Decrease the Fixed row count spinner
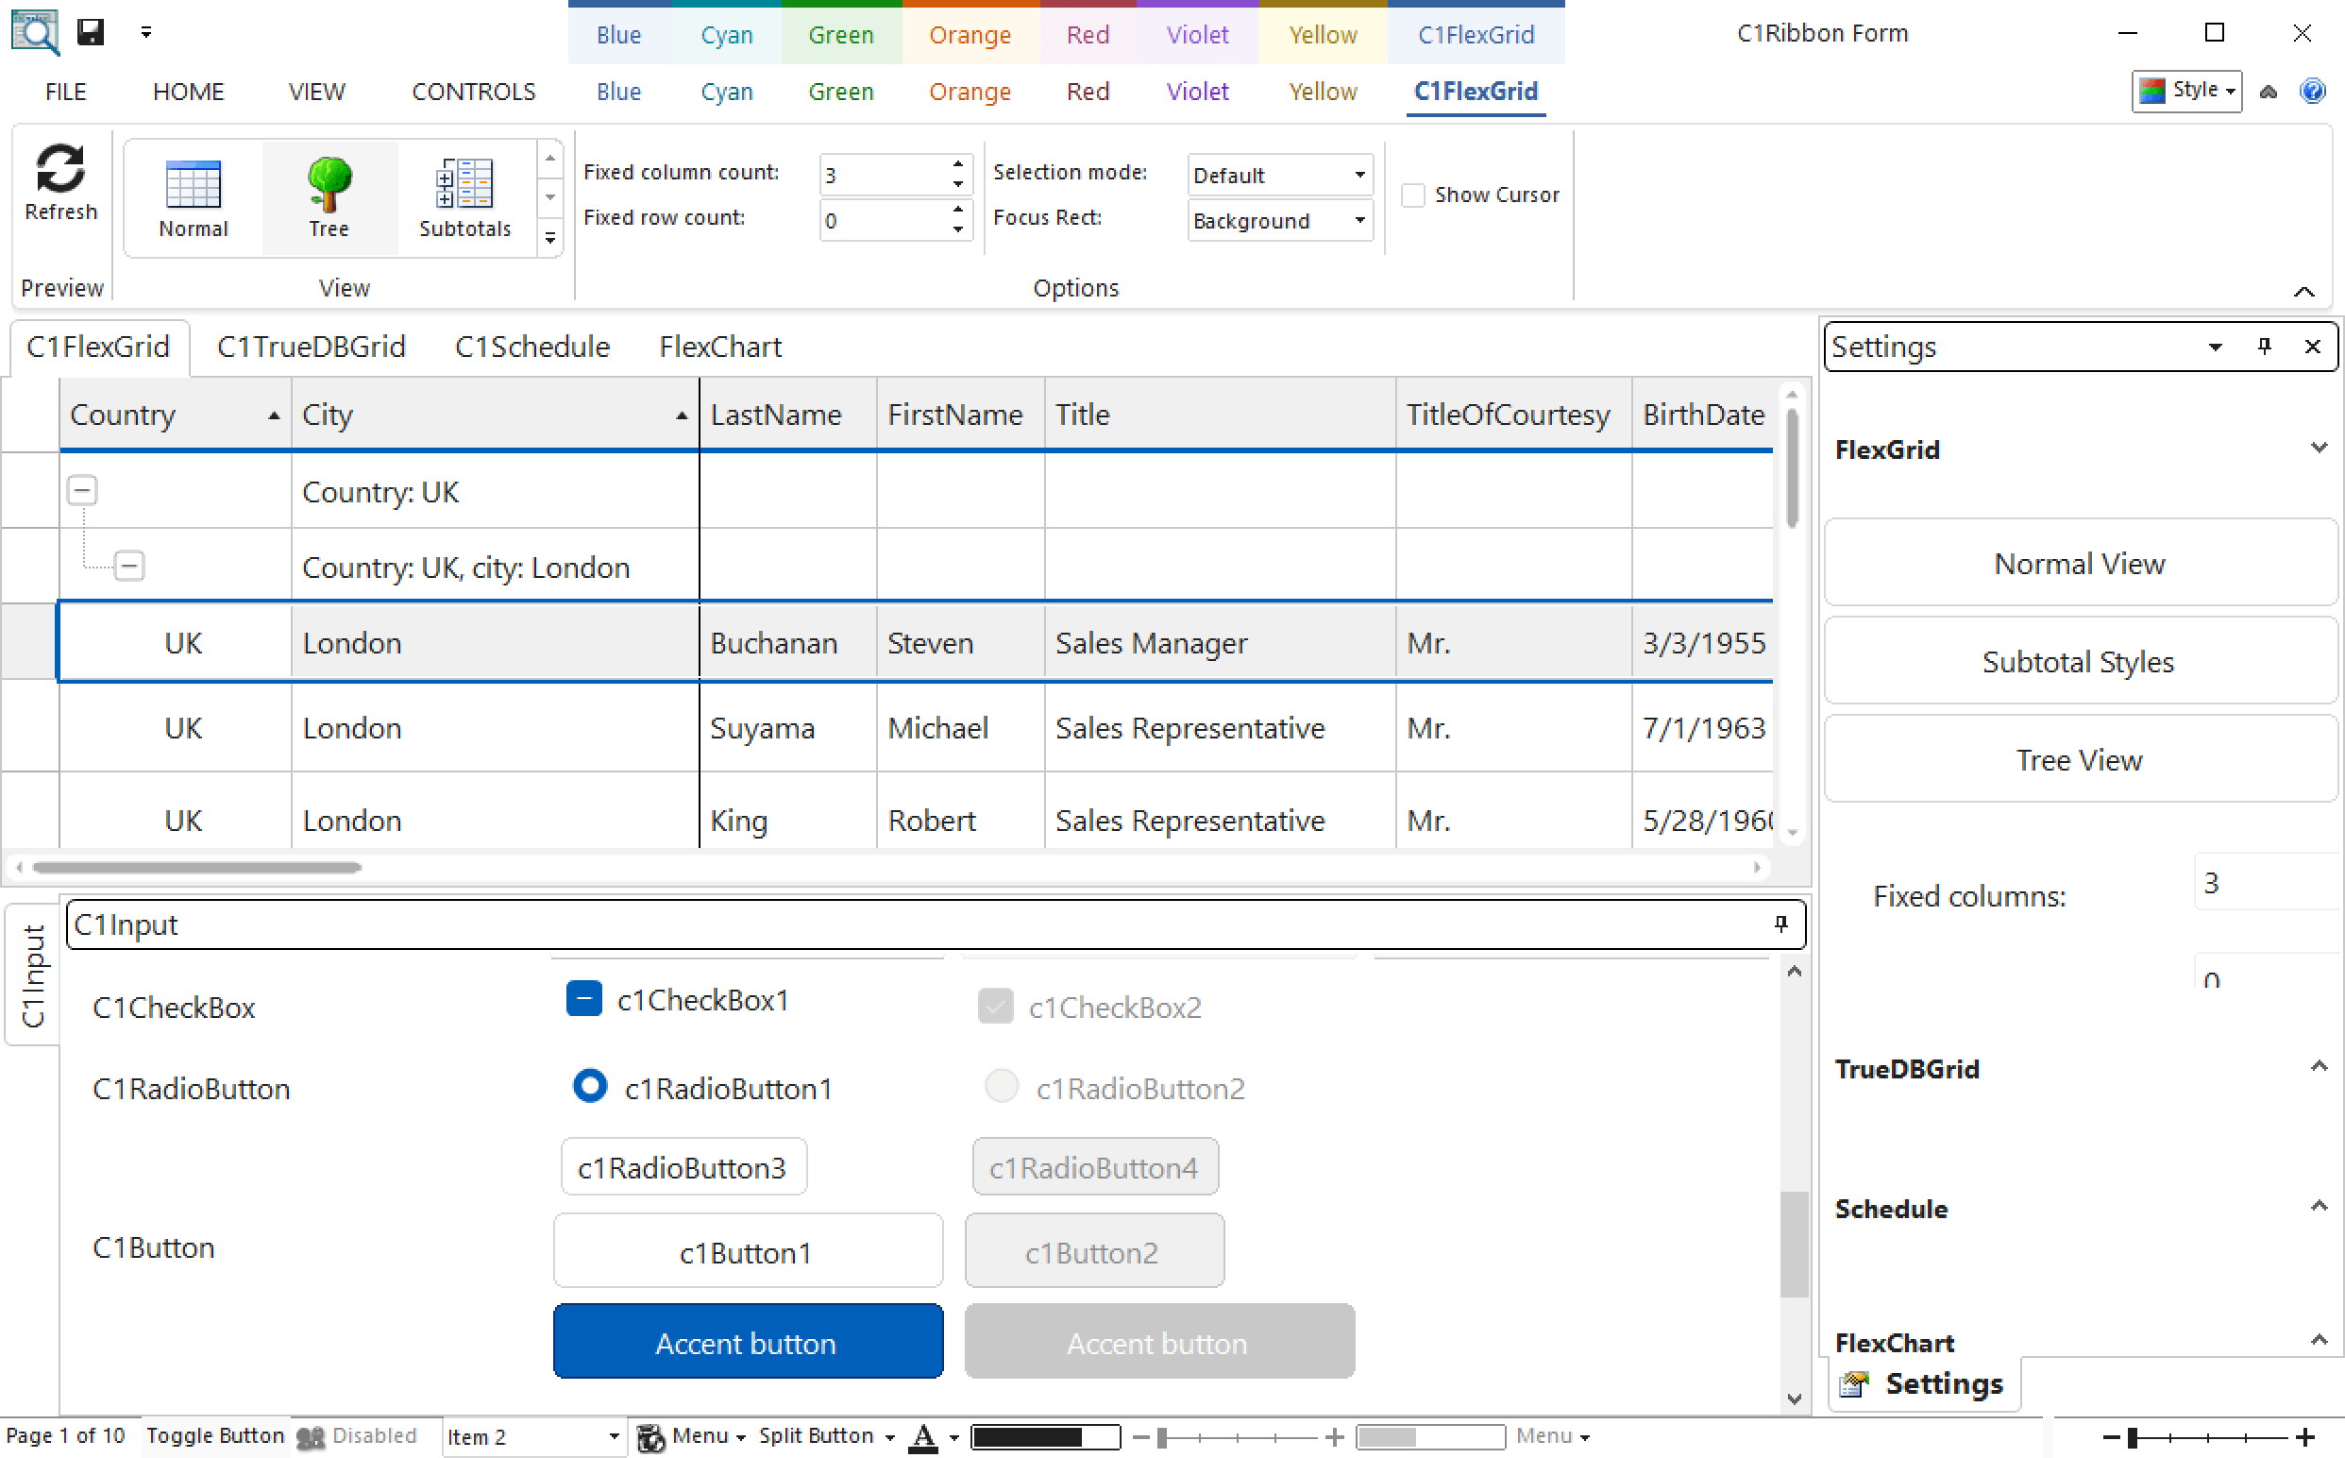 click(957, 229)
